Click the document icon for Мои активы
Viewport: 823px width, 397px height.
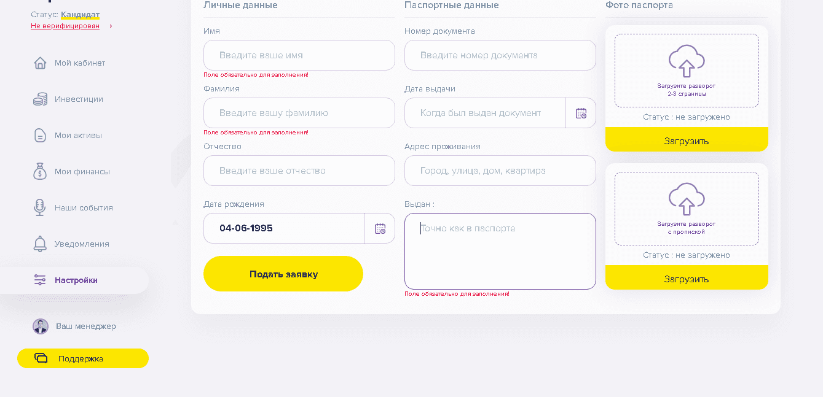tap(40, 136)
